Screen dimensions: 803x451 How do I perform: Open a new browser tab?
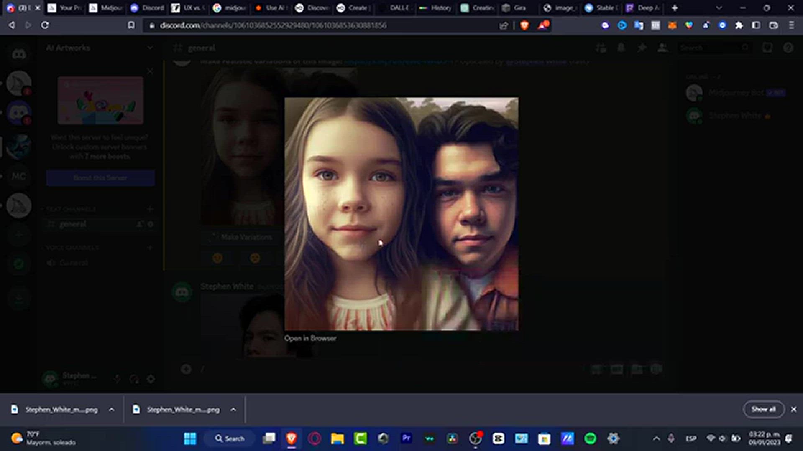pos(675,8)
